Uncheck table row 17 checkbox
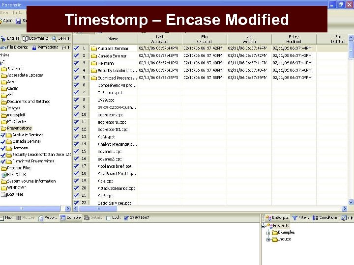Screen dimensions: 354x265 [76, 166]
